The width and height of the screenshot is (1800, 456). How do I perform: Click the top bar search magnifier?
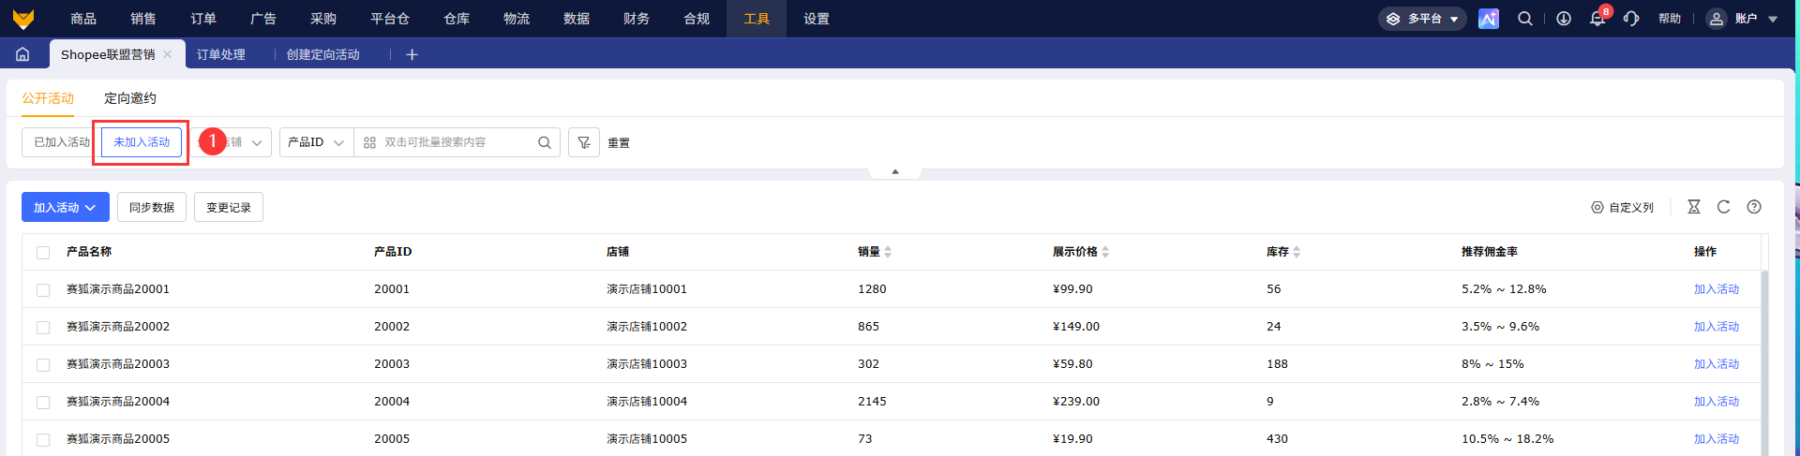pyautogui.click(x=1525, y=19)
